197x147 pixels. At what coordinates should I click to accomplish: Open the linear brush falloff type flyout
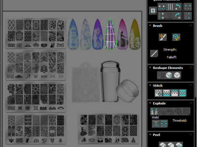click(154, 53)
